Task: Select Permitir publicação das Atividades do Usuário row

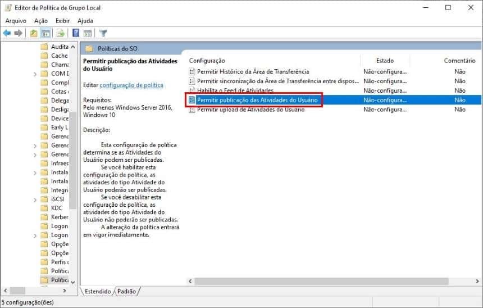Action: pos(334,100)
